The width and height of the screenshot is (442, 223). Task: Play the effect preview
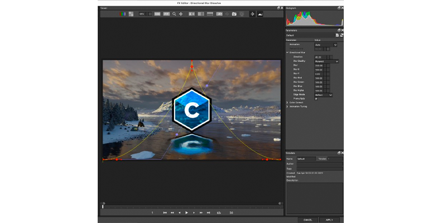(x=186, y=213)
